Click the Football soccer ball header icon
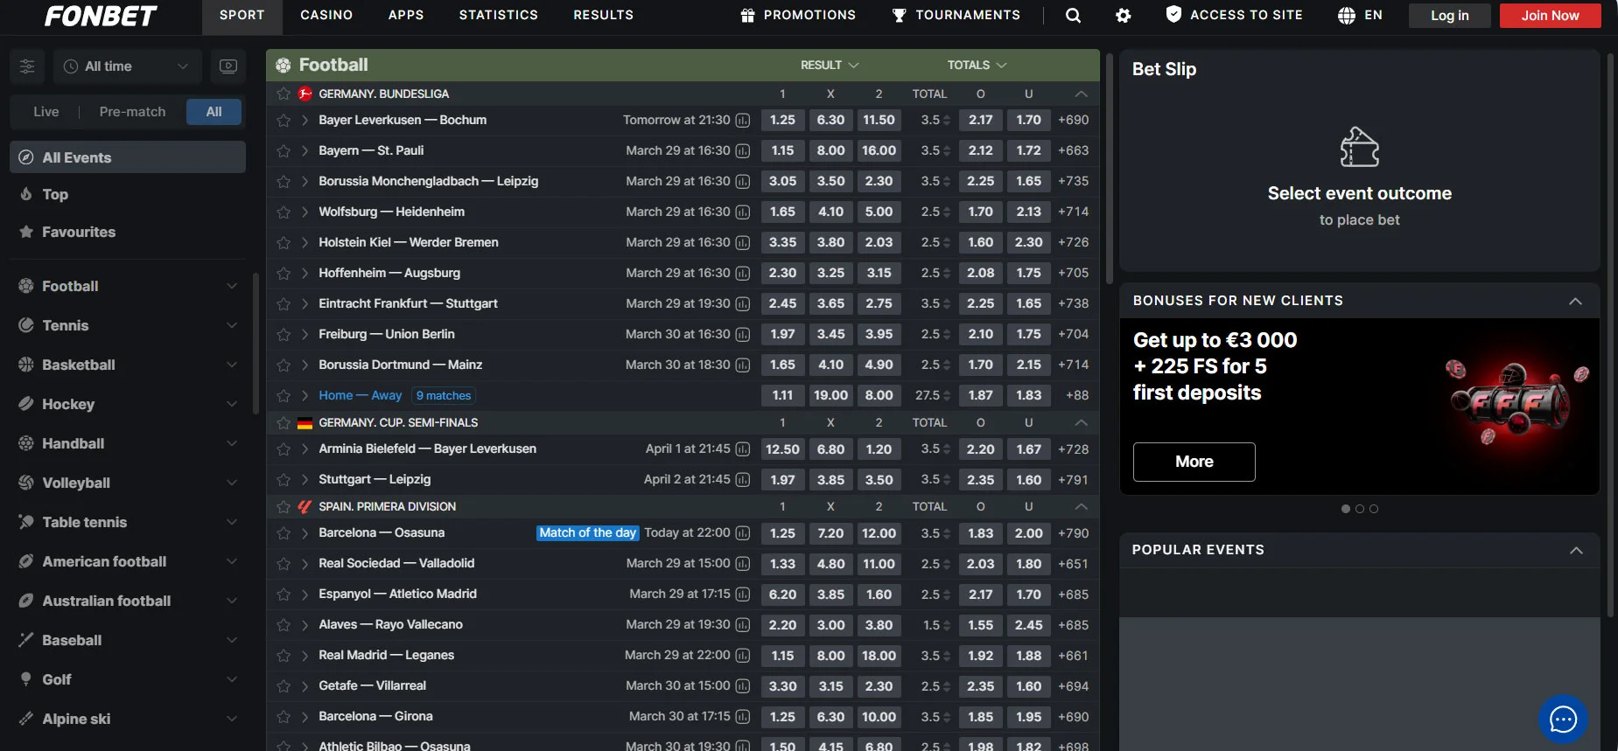Image resolution: width=1618 pixels, height=751 pixels. pos(284,65)
